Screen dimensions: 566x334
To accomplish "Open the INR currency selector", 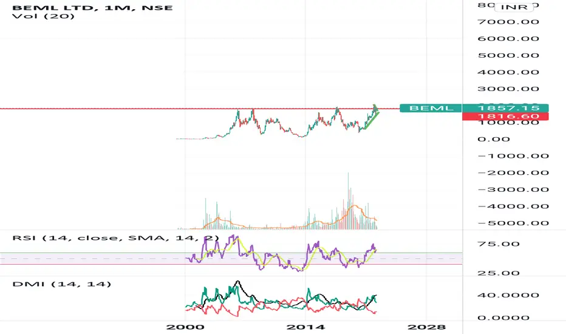I will coord(514,7).
